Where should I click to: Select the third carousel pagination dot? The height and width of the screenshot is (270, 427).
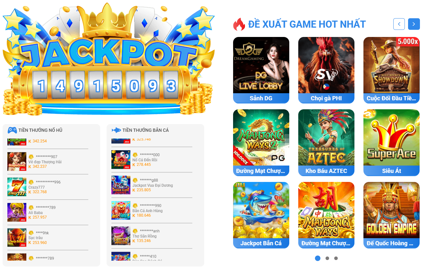click(x=336, y=258)
